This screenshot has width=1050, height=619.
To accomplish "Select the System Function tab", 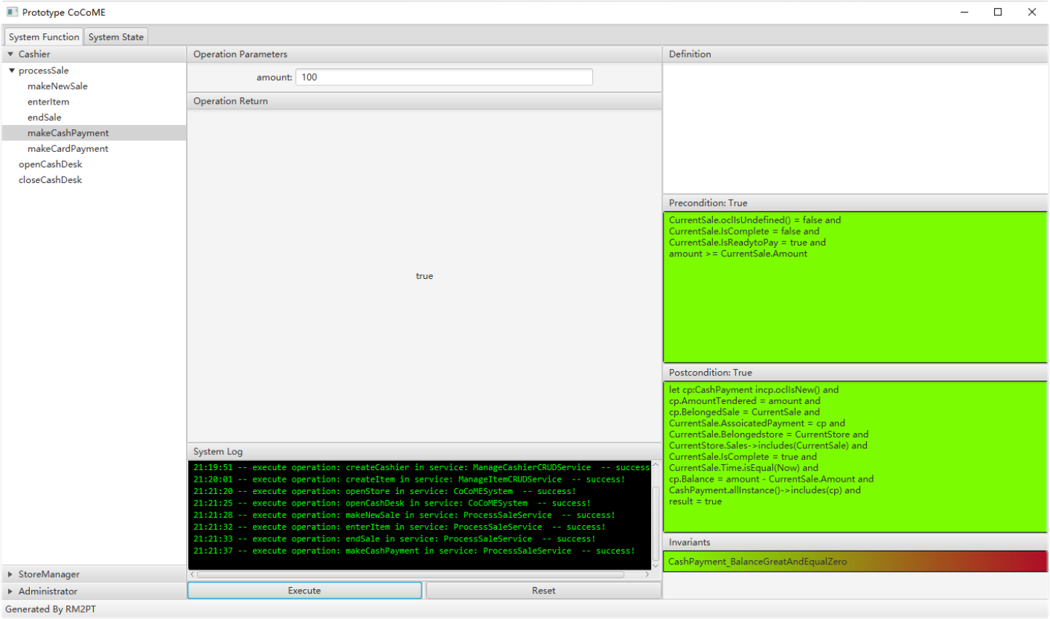I will (x=44, y=37).
